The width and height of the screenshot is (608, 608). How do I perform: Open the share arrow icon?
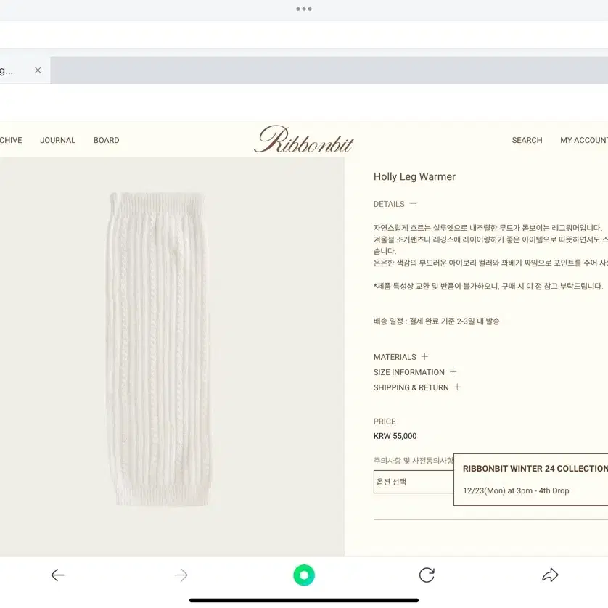point(550,575)
